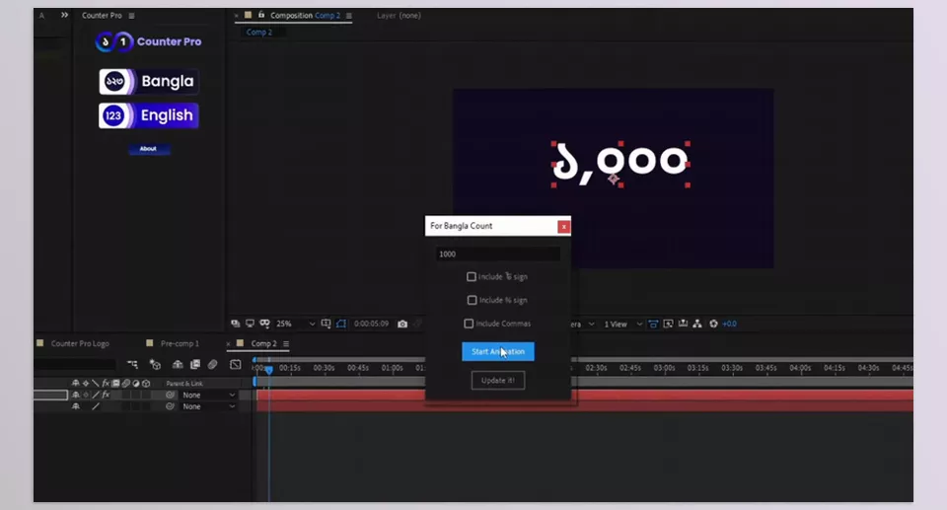Open the graph editor icon
Viewport: 947px width, 510px height.
pyautogui.click(x=236, y=364)
